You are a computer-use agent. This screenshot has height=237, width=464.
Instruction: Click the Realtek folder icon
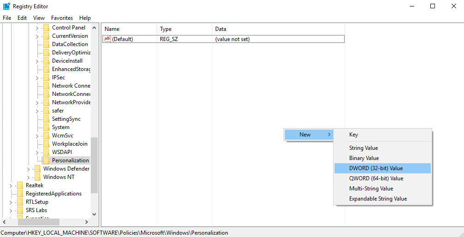coord(20,185)
